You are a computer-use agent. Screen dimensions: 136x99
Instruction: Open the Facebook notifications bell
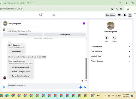125,15
